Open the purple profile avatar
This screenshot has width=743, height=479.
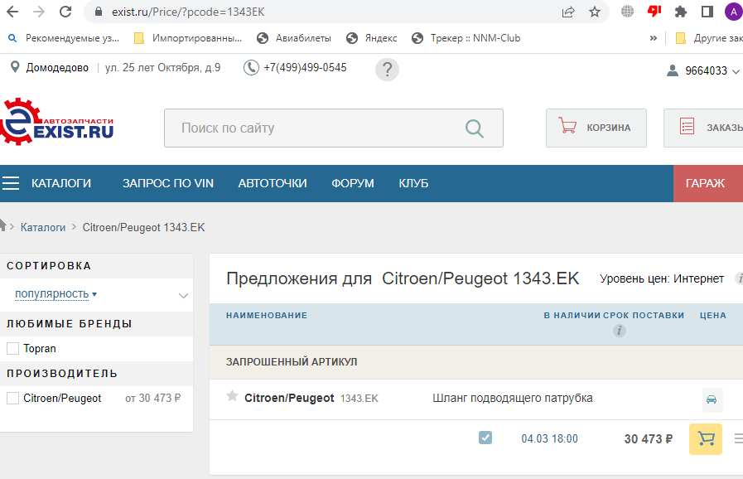click(734, 12)
